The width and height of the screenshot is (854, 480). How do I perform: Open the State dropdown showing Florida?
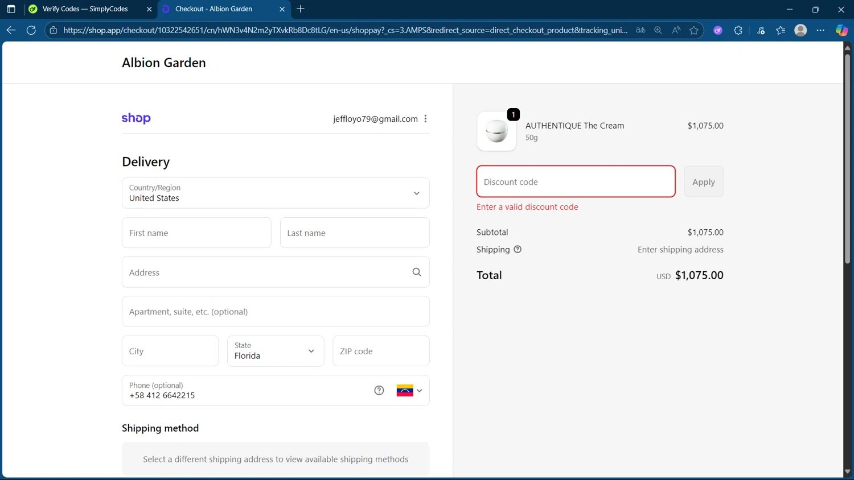click(276, 351)
